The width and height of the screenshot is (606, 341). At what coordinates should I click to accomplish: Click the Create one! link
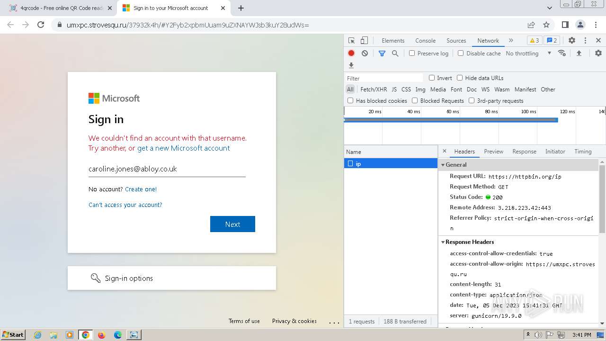tap(141, 189)
